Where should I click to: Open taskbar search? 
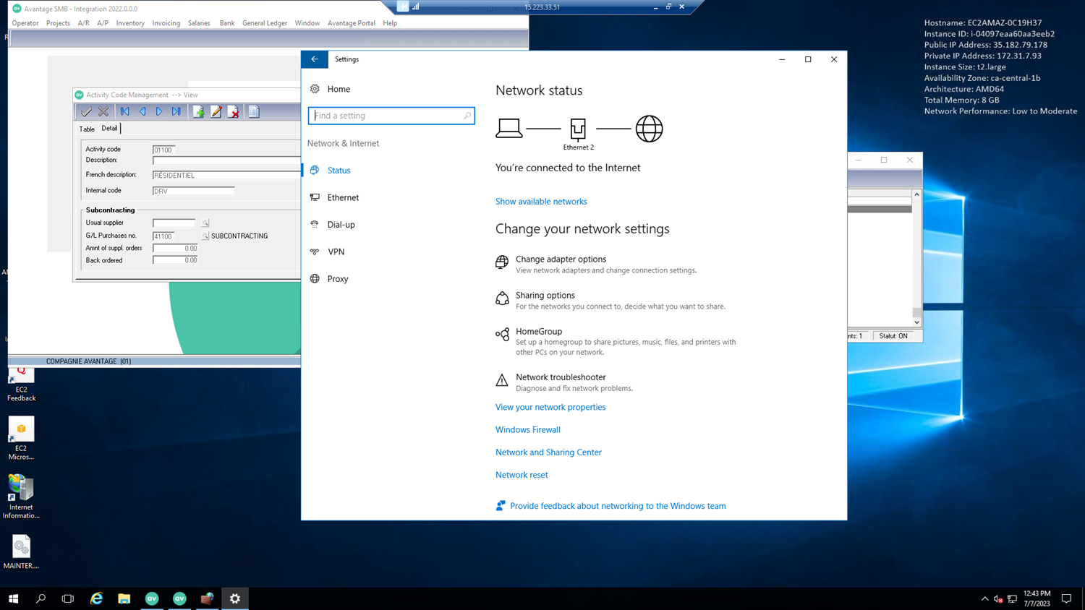click(x=41, y=598)
